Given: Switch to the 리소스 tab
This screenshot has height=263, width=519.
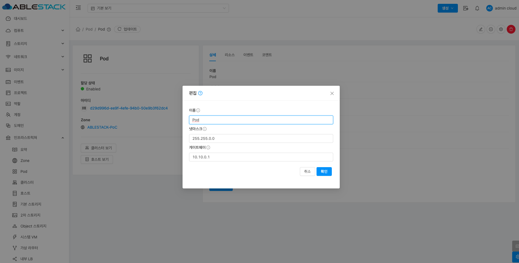Looking at the screenshot, I should pyautogui.click(x=229, y=55).
